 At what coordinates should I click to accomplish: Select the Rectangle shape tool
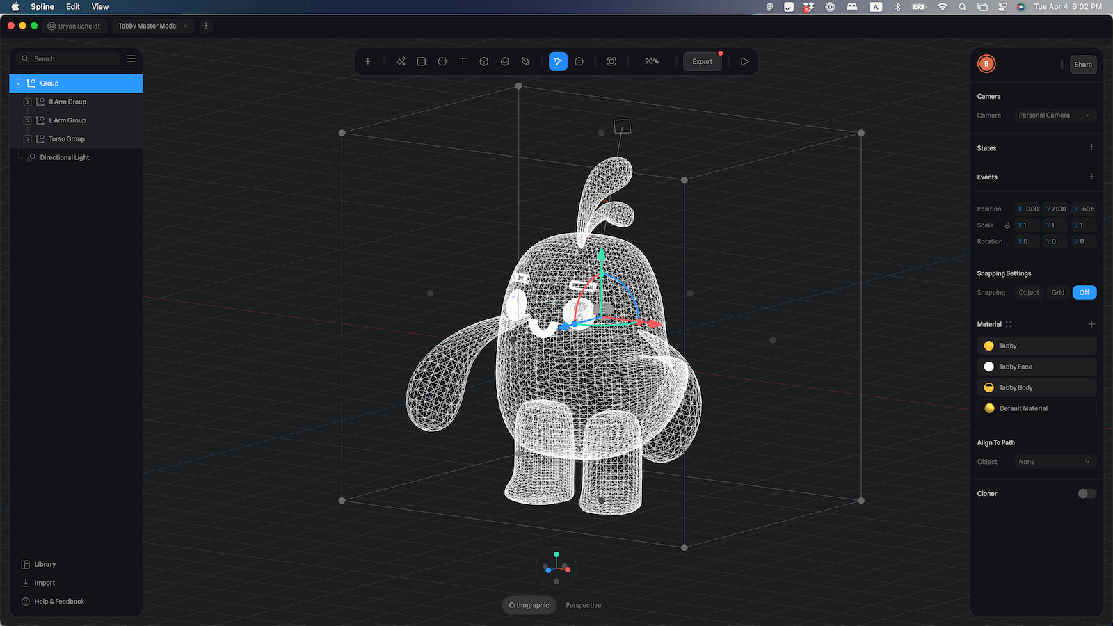(x=422, y=61)
